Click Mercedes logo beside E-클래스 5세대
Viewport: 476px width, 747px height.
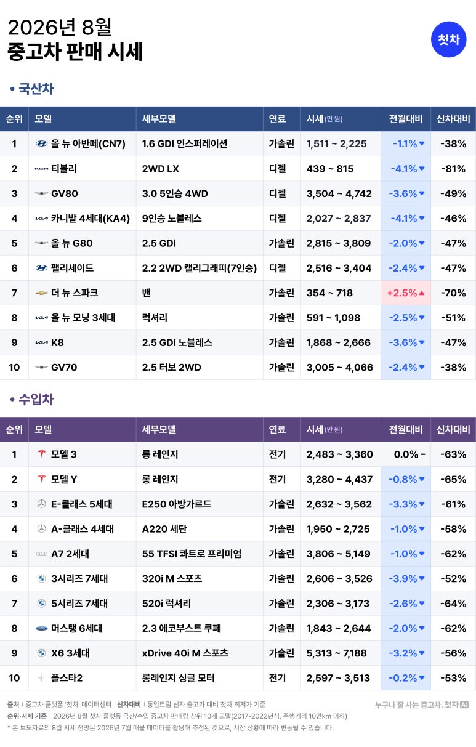click(41, 504)
